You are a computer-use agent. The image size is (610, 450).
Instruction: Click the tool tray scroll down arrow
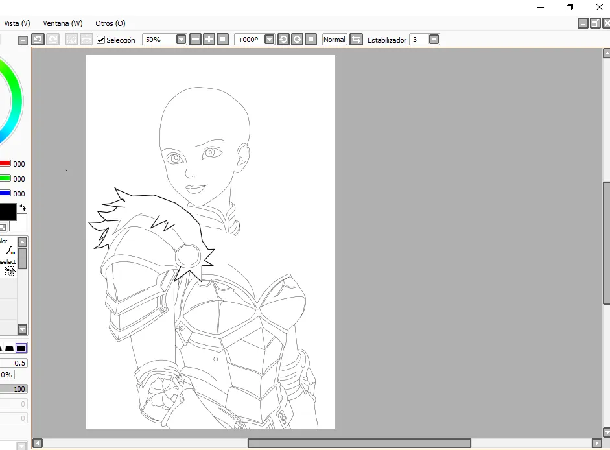23,329
